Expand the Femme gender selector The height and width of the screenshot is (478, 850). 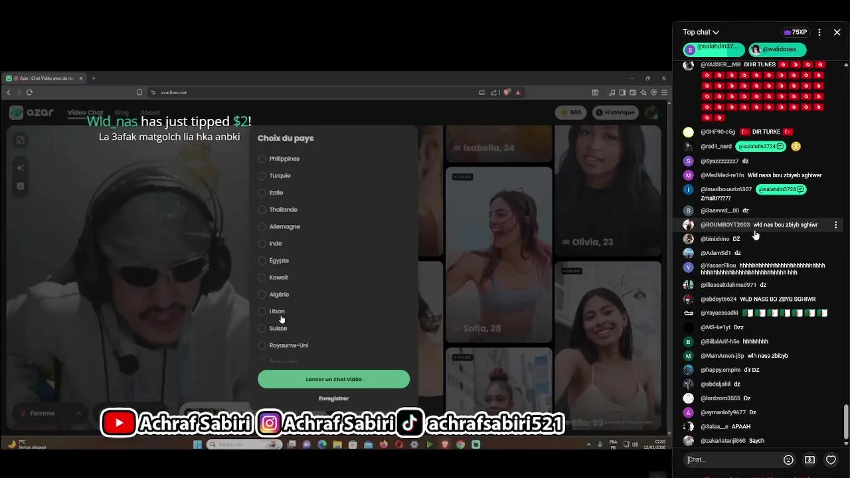pyautogui.click(x=50, y=413)
